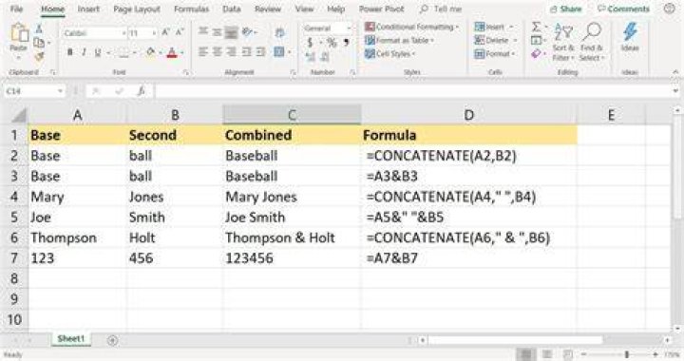Decrease font size with smaller A
This screenshot has height=361, width=684.
coord(180,32)
